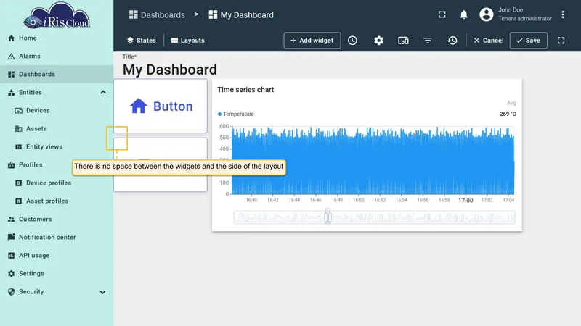Click the Alarms triangle icon
Screen dimensions: 581x326
pos(11,57)
